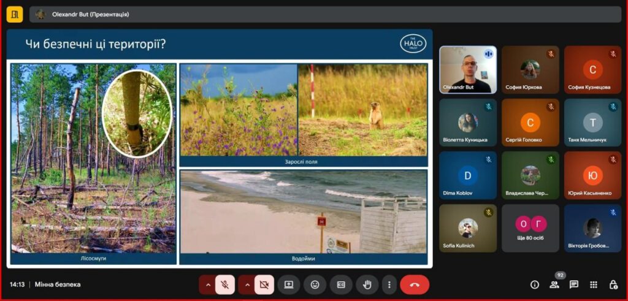
Task: Select the Dima Koblov participant tile
Action: [x=468, y=175]
